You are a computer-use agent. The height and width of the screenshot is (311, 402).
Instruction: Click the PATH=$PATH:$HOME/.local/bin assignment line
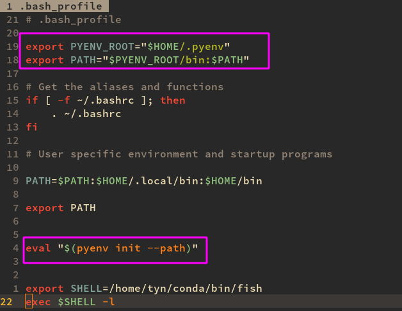pos(144,181)
